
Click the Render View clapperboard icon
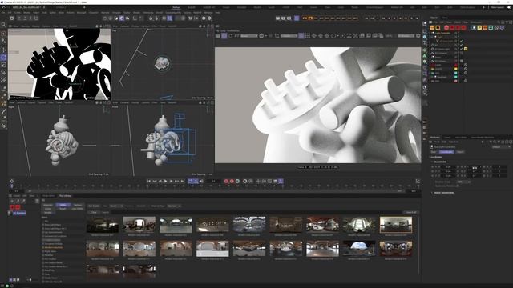(278, 18)
